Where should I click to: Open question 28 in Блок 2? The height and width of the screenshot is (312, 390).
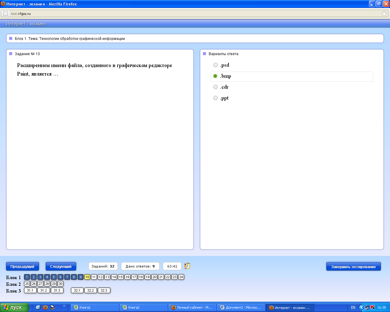[x=47, y=284]
